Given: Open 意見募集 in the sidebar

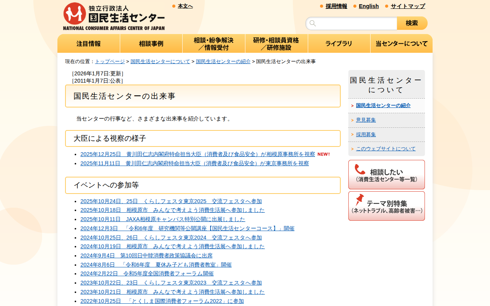Looking at the screenshot, I should coord(366,120).
